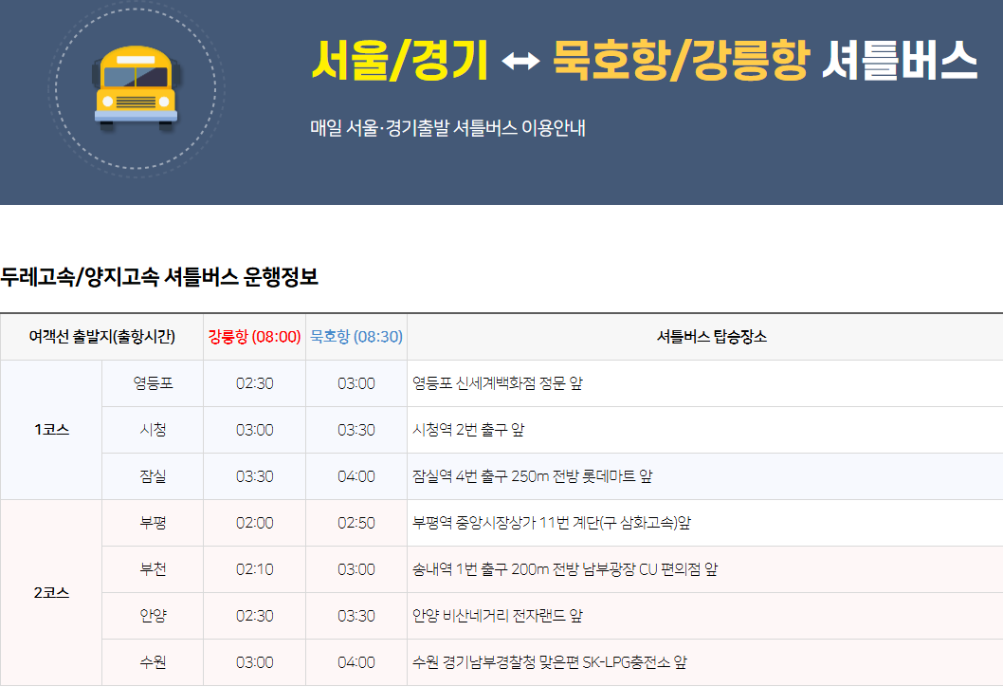Click the 셔틀버스 탑승장소 column header
The image size is (1003, 687).
pyautogui.click(x=704, y=337)
